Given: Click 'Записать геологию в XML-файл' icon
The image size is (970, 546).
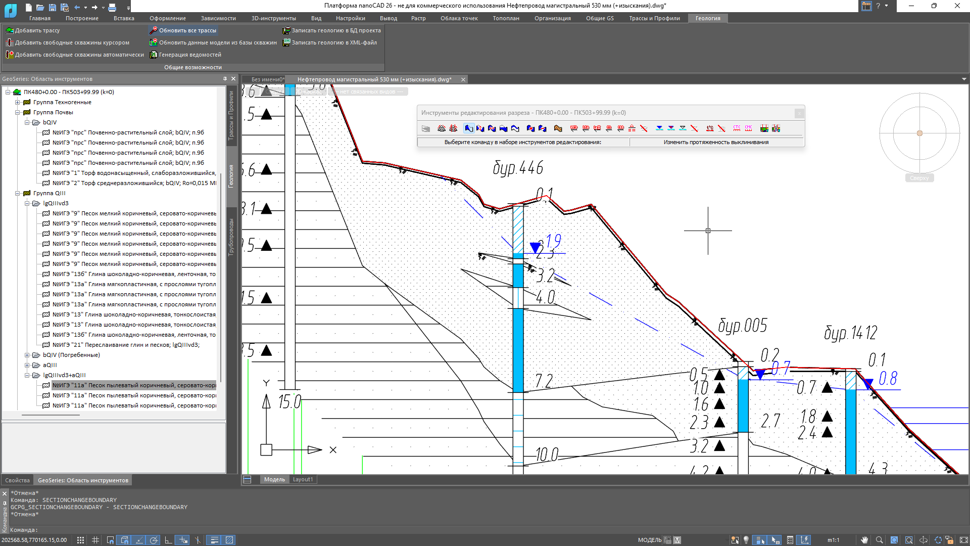Looking at the screenshot, I should point(286,42).
